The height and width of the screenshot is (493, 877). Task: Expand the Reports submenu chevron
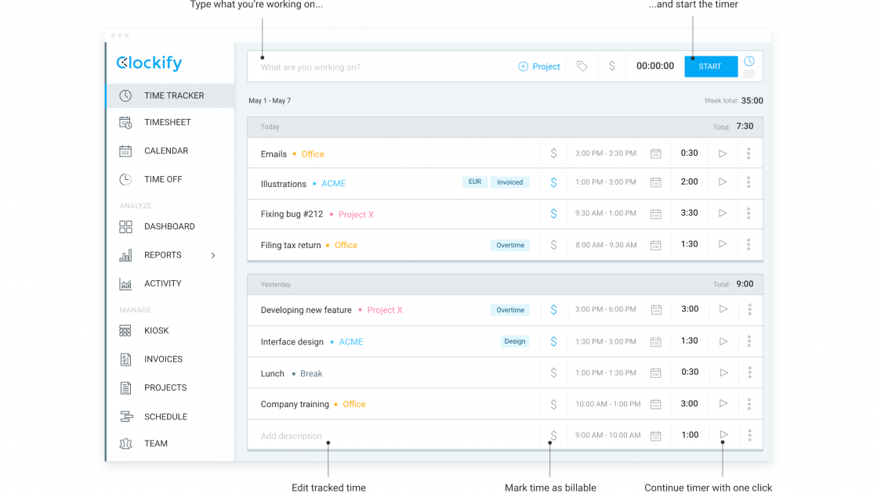[x=213, y=255]
